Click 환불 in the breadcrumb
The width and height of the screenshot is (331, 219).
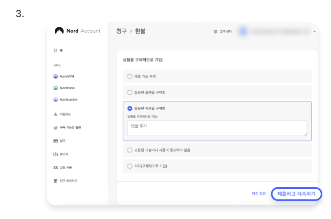tap(140, 31)
